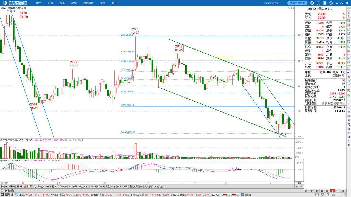Click the line chart icon in right sidebar
Image resolution: width=351 pixels, height=197 pixels.
349,29
